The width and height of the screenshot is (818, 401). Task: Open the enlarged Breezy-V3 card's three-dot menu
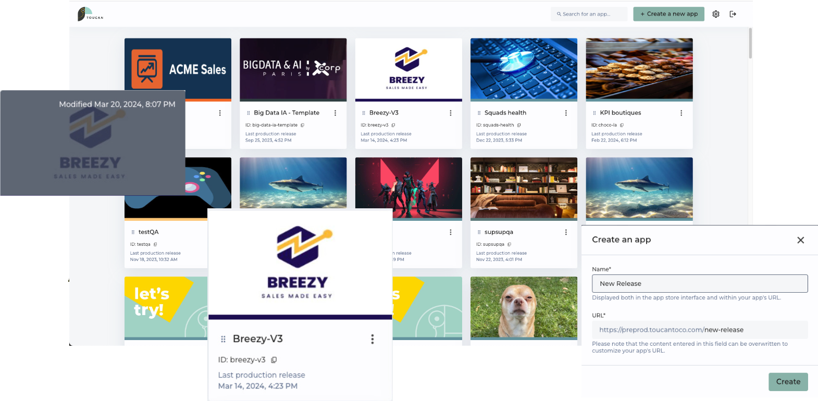click(372, 339)
